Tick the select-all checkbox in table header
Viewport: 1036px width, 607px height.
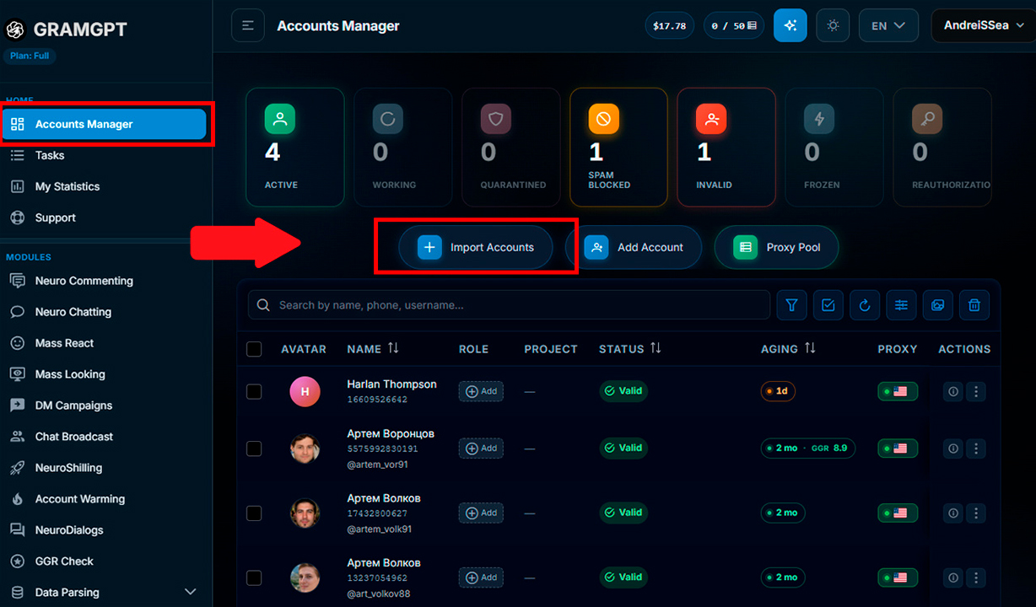(254, 349)
